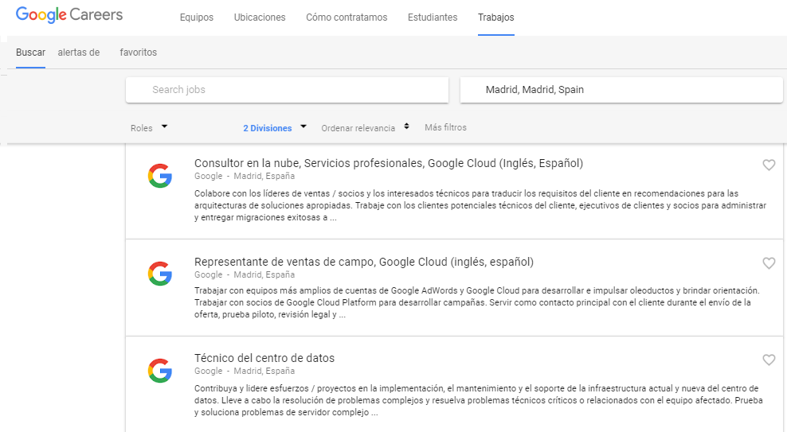Change the Ordenar relevancia sort order

click(366, 128)
